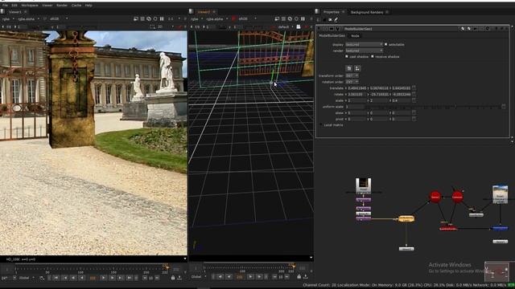Click Viewer1 play forward button
Screen dimensions: 515x289
(x=104, y=278)
